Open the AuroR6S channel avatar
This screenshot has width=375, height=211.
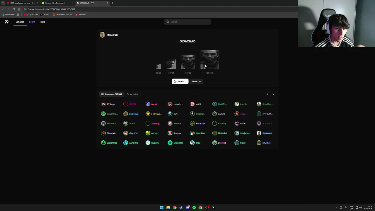pos(125,143)
